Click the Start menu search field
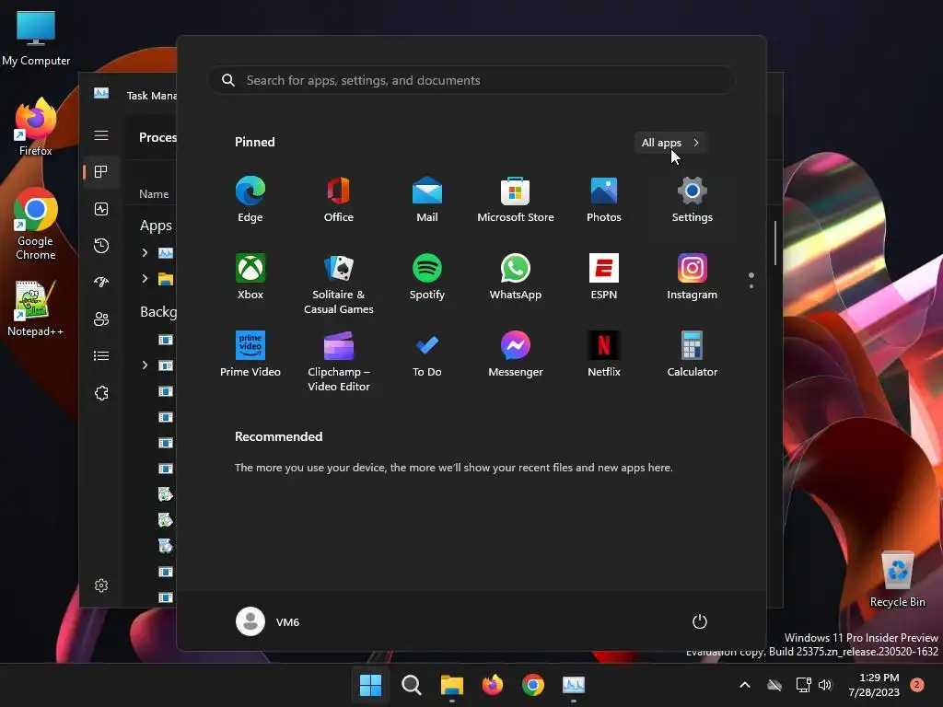The image size is (943, 707). pyautogui.click(x=471, y=81)
